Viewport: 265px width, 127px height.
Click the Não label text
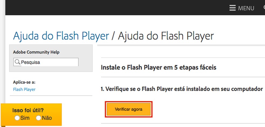(x=47, y=118)
